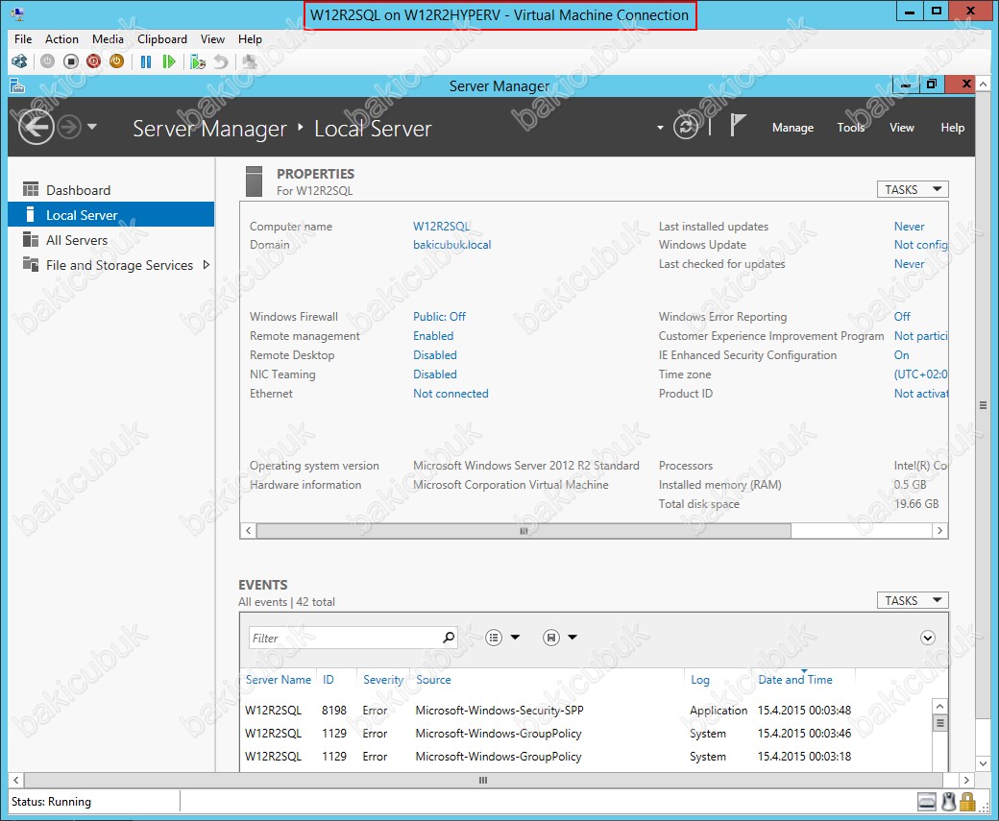
Task: Click the Server Manager forward arrow
Action: 69,128
